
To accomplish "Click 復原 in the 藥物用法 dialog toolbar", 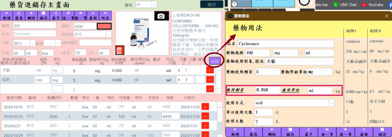I will click(253, 132).
